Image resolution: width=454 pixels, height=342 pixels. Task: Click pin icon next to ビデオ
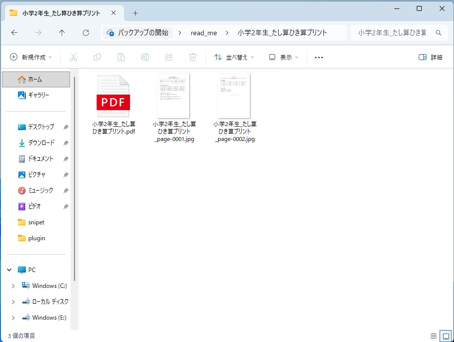(66, 206)
